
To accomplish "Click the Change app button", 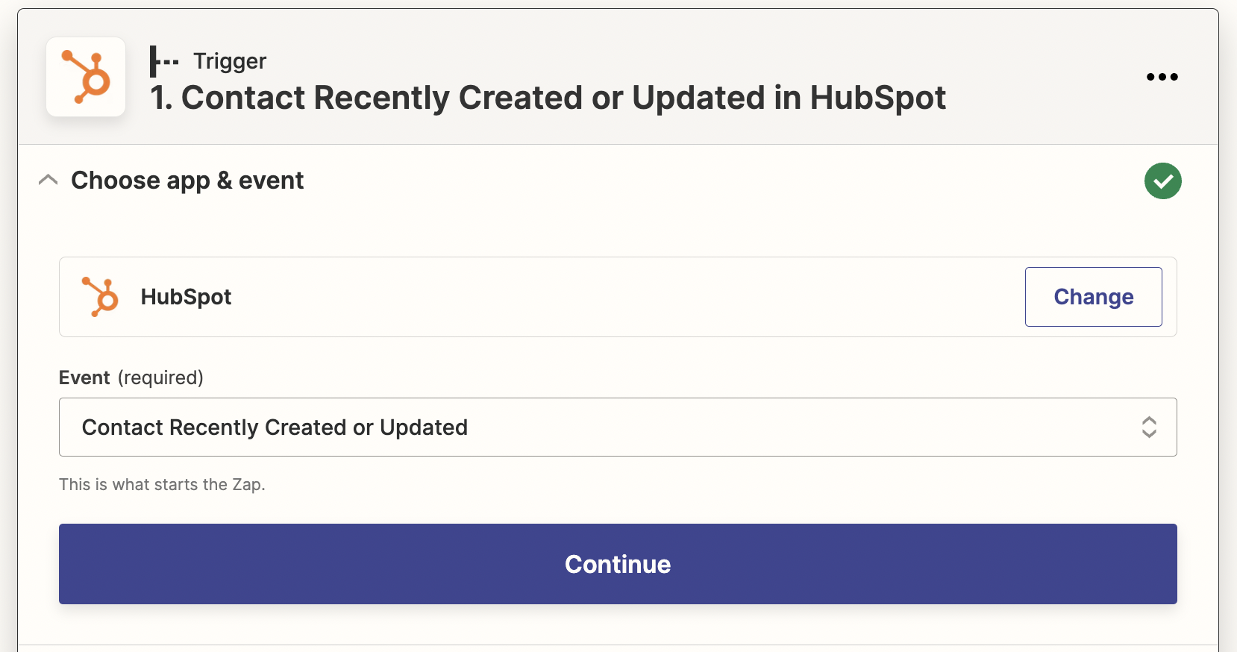I will click(x=1093, y=297).
